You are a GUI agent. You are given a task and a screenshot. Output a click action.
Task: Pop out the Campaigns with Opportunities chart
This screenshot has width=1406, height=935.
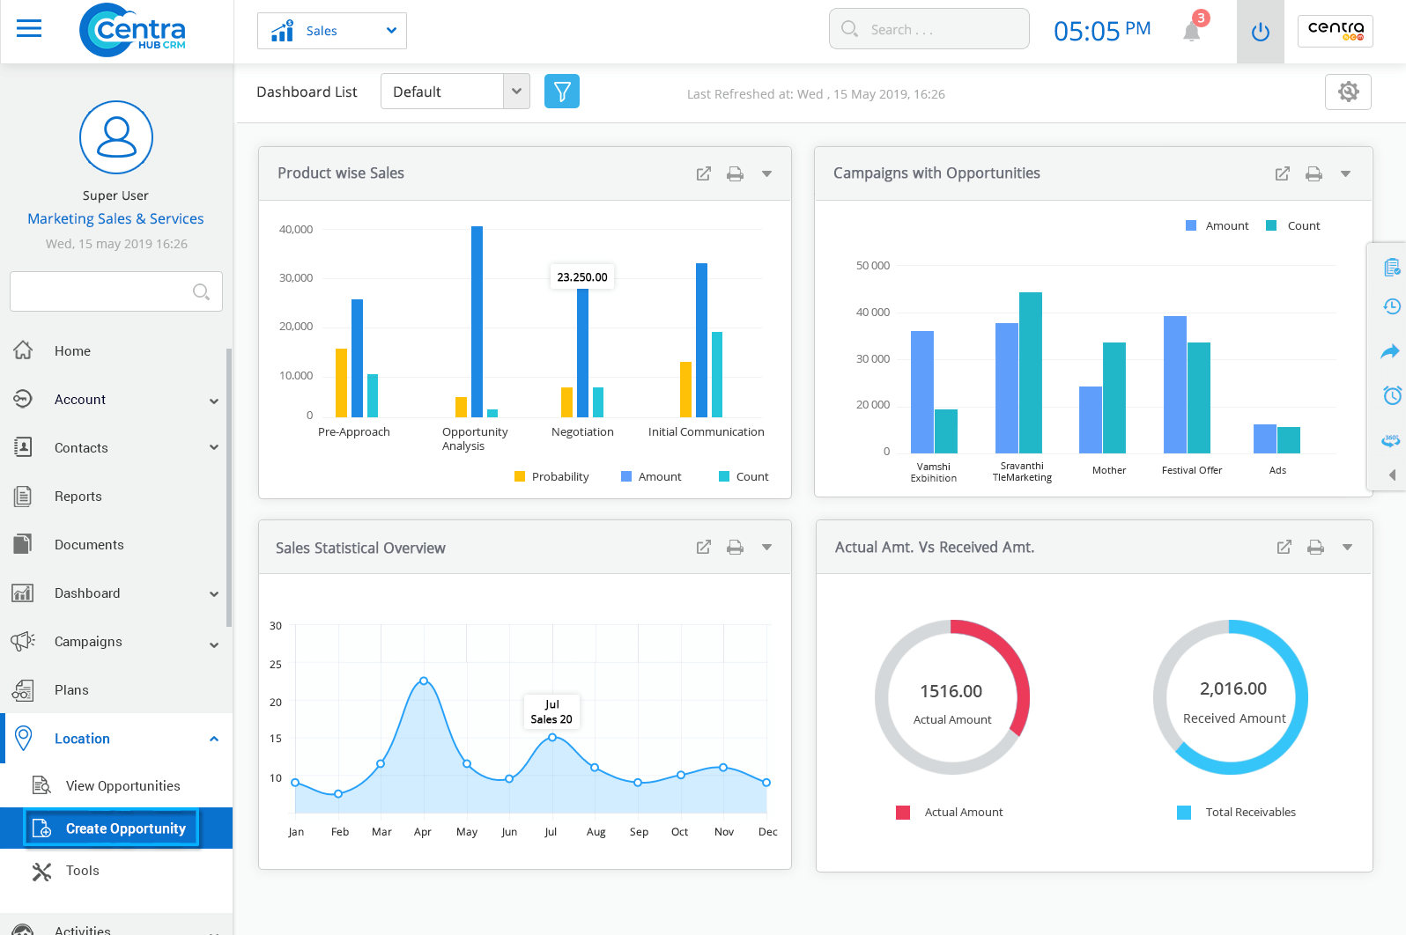tap(1282, 174)
